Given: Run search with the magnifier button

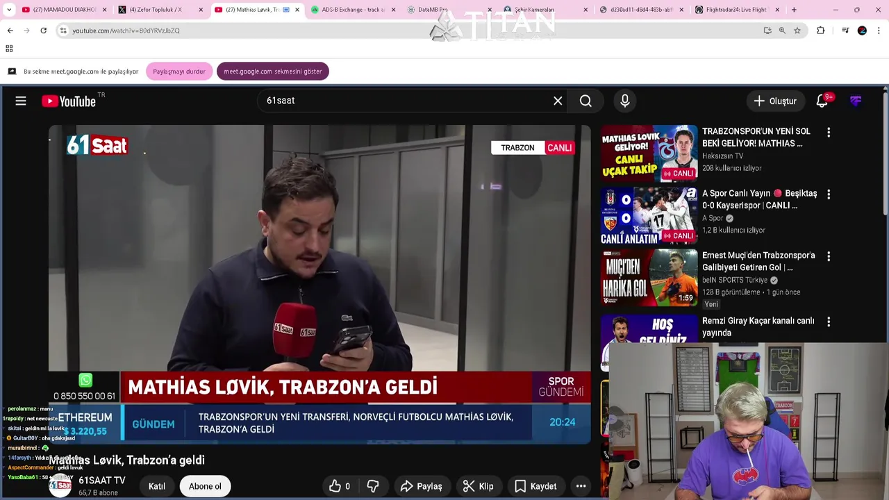Looking at the screenshot, I should (x=585, y=101).
